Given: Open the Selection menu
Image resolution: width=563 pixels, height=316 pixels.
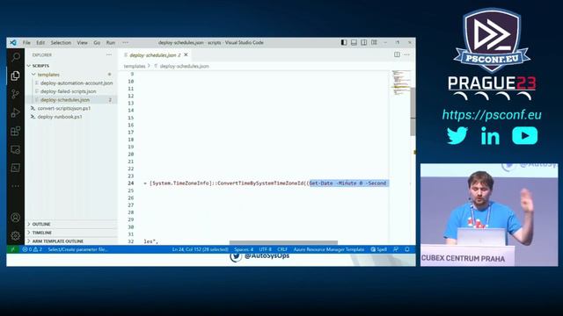Looking at the screenshot, I should tap(61, 42).
